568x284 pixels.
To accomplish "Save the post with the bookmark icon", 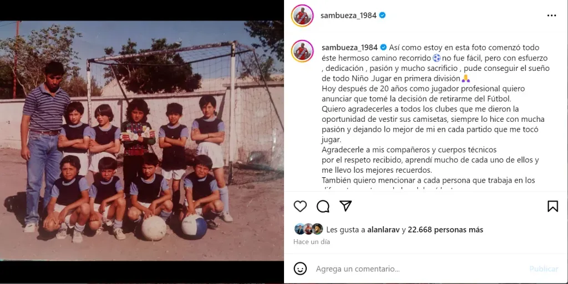I will point(552,206).
